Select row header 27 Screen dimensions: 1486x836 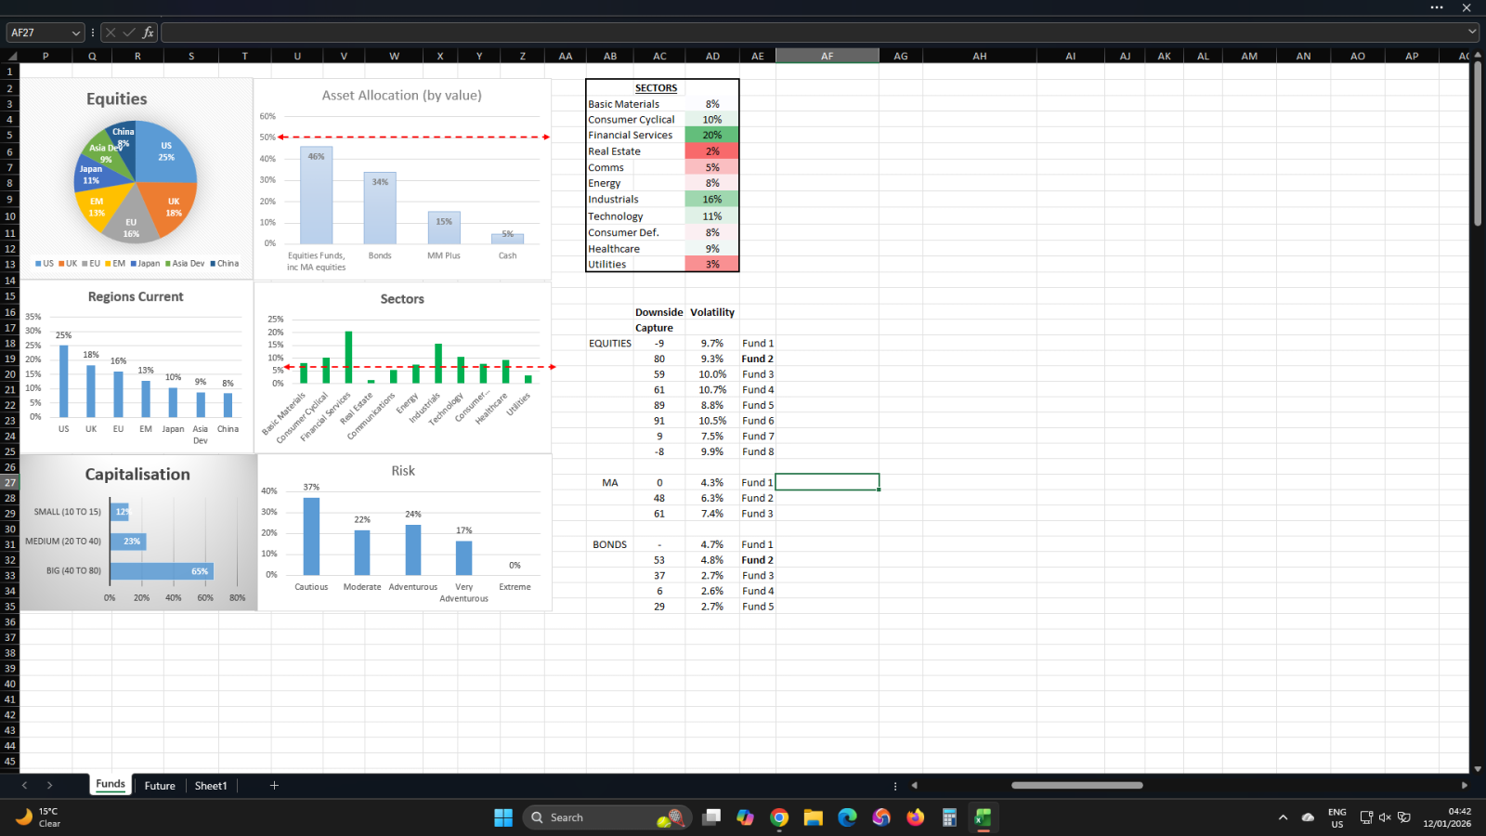(10, 483)
